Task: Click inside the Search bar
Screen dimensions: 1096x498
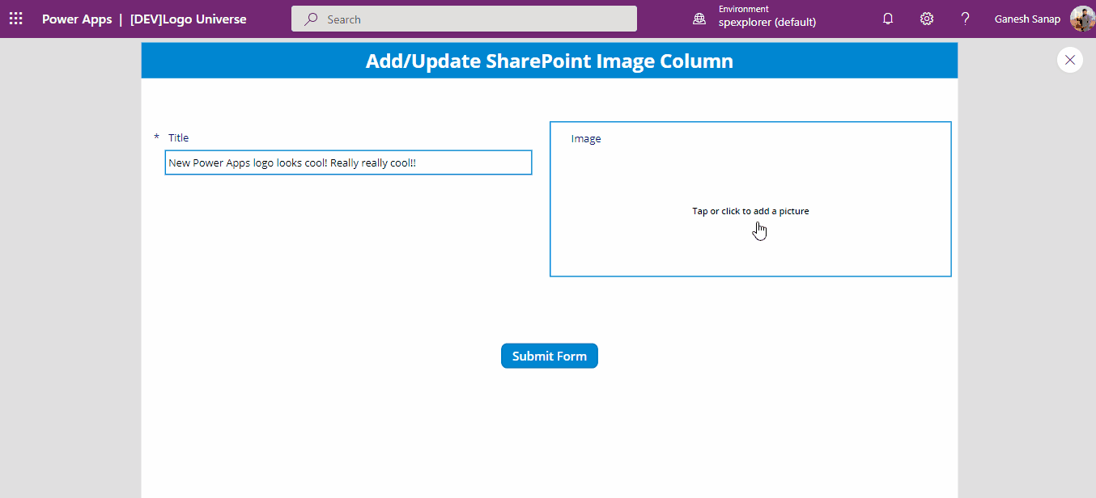Action: point(464,18)
